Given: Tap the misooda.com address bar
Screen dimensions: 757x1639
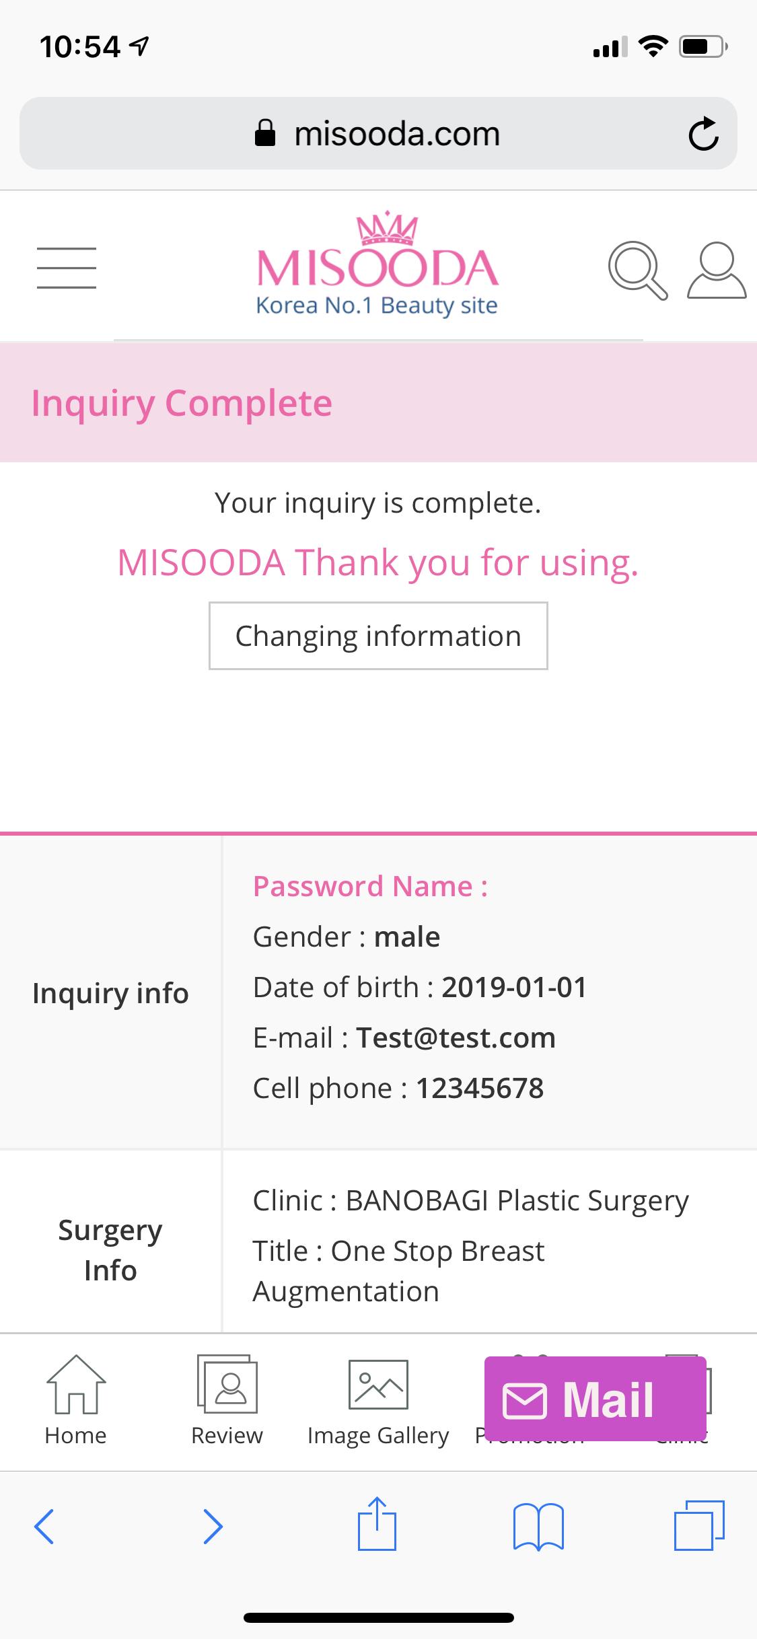Looking at the screenshot, I should [378, 133].
